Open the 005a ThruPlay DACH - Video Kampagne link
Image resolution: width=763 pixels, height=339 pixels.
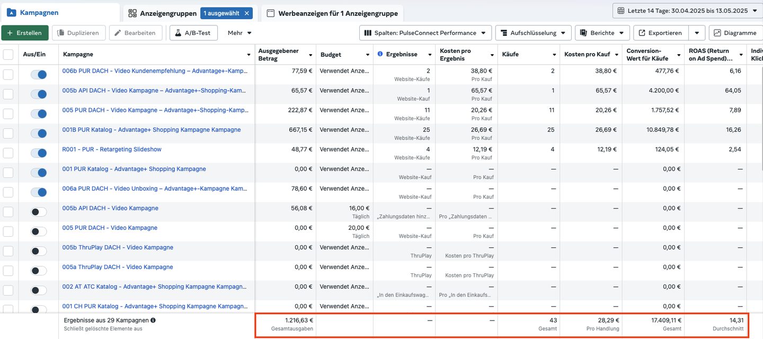(x=118, y=266)
